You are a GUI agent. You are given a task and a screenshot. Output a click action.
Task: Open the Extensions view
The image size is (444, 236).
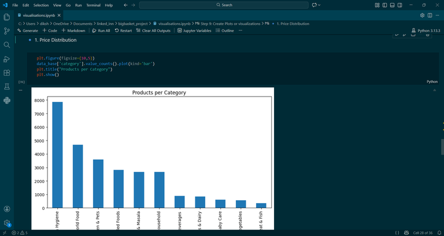coord(7,73)
